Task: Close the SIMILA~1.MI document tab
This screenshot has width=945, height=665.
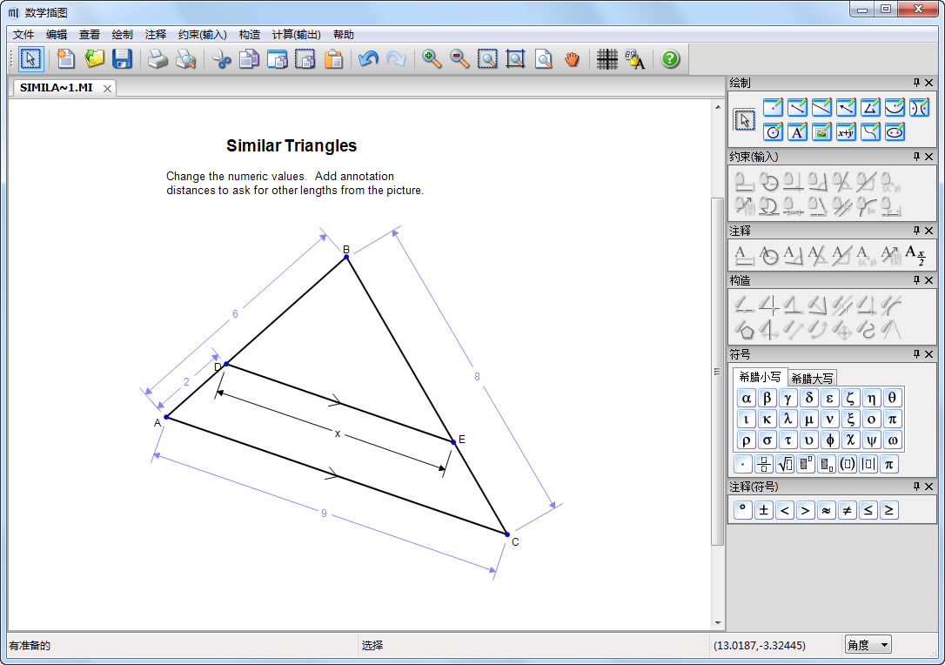Action: coord(107,88)
